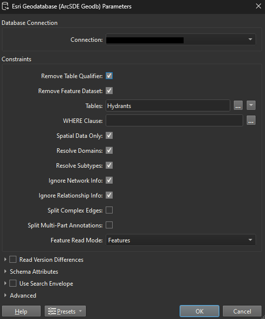Open the Tables dropdown arrow button
This screenshot has width=265, height=319.
pos(251,106)
